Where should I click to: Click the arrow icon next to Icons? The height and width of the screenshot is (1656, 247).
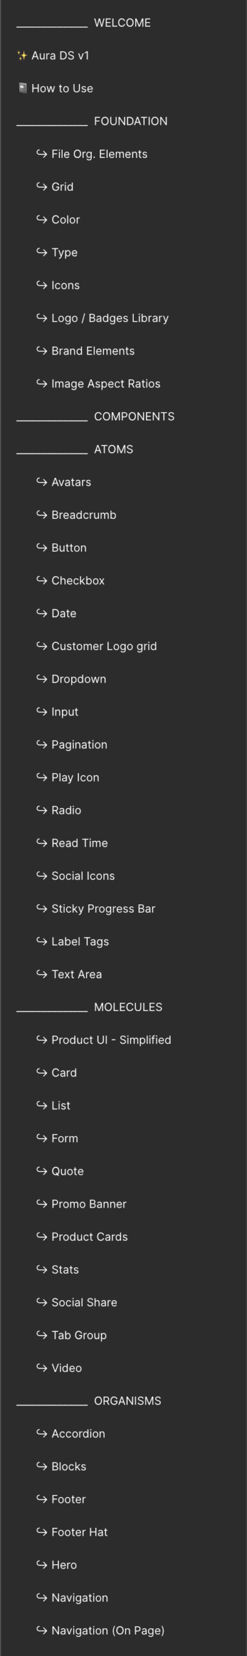click(42, 285)
